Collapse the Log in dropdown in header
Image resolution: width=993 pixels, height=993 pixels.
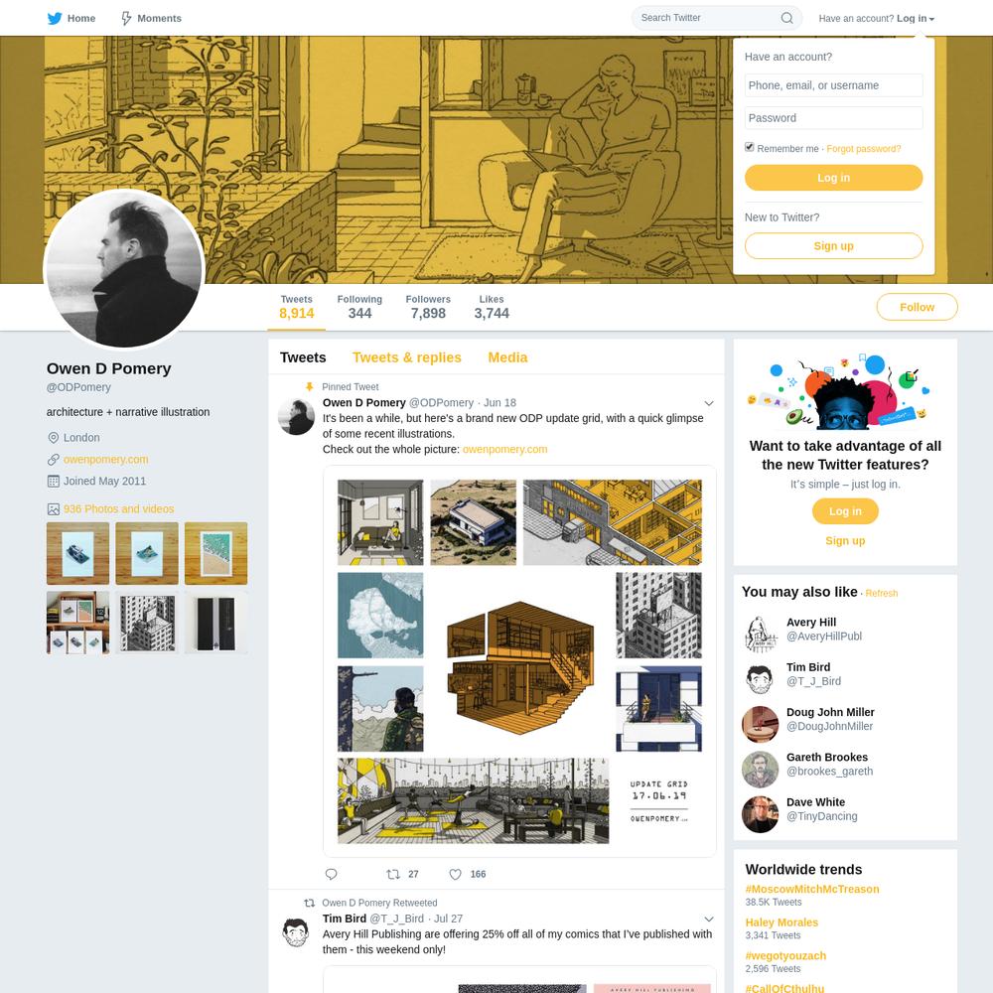pos(916,18)
